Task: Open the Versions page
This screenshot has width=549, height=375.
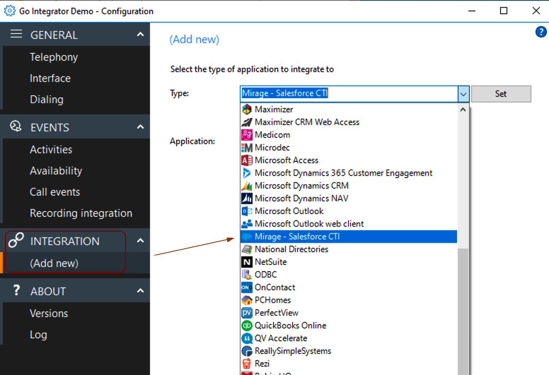Action: point(49,314)
